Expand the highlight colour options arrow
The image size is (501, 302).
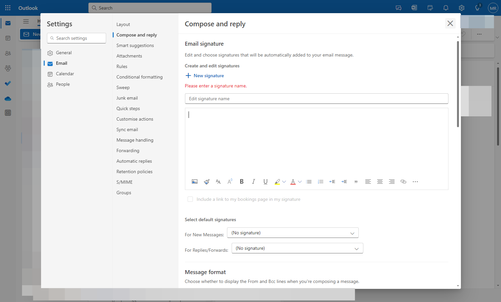[284, 182]
